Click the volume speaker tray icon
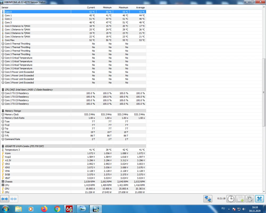Screen dimensions: 266x213 (244, 209)
